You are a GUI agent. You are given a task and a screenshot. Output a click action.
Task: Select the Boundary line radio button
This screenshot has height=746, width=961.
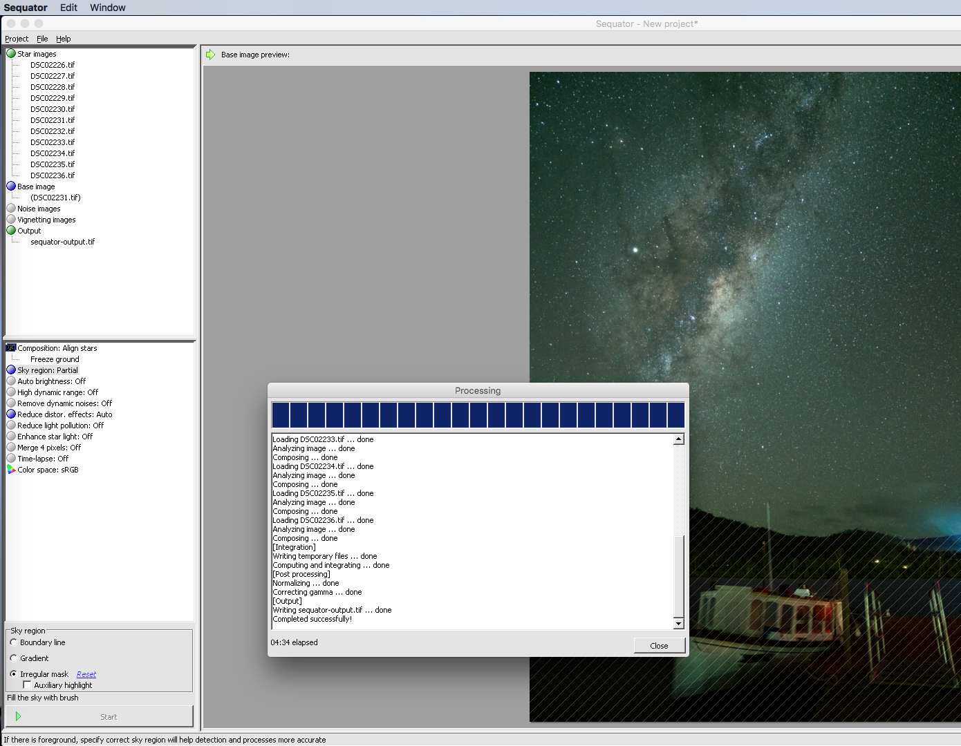click(13, 642)
